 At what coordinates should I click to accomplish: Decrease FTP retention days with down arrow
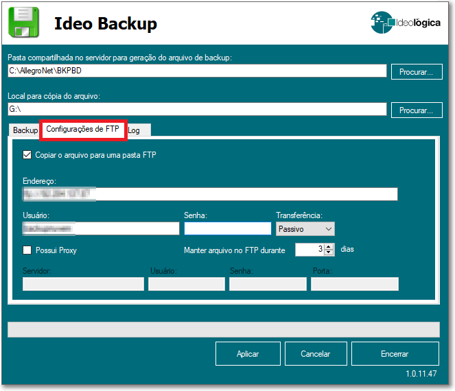click(329, 252)
